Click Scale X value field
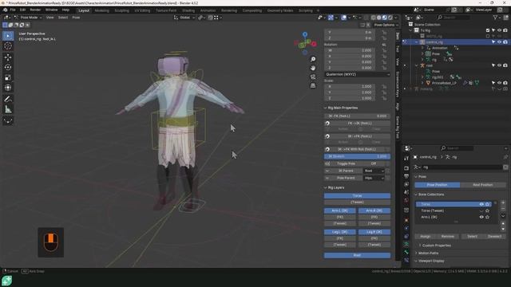This screenshot has width=511, height=287. (x=349, y=87)
